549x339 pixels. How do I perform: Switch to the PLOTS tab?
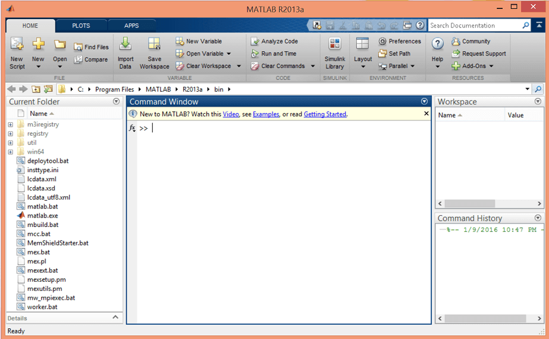(x=81, y=26)
